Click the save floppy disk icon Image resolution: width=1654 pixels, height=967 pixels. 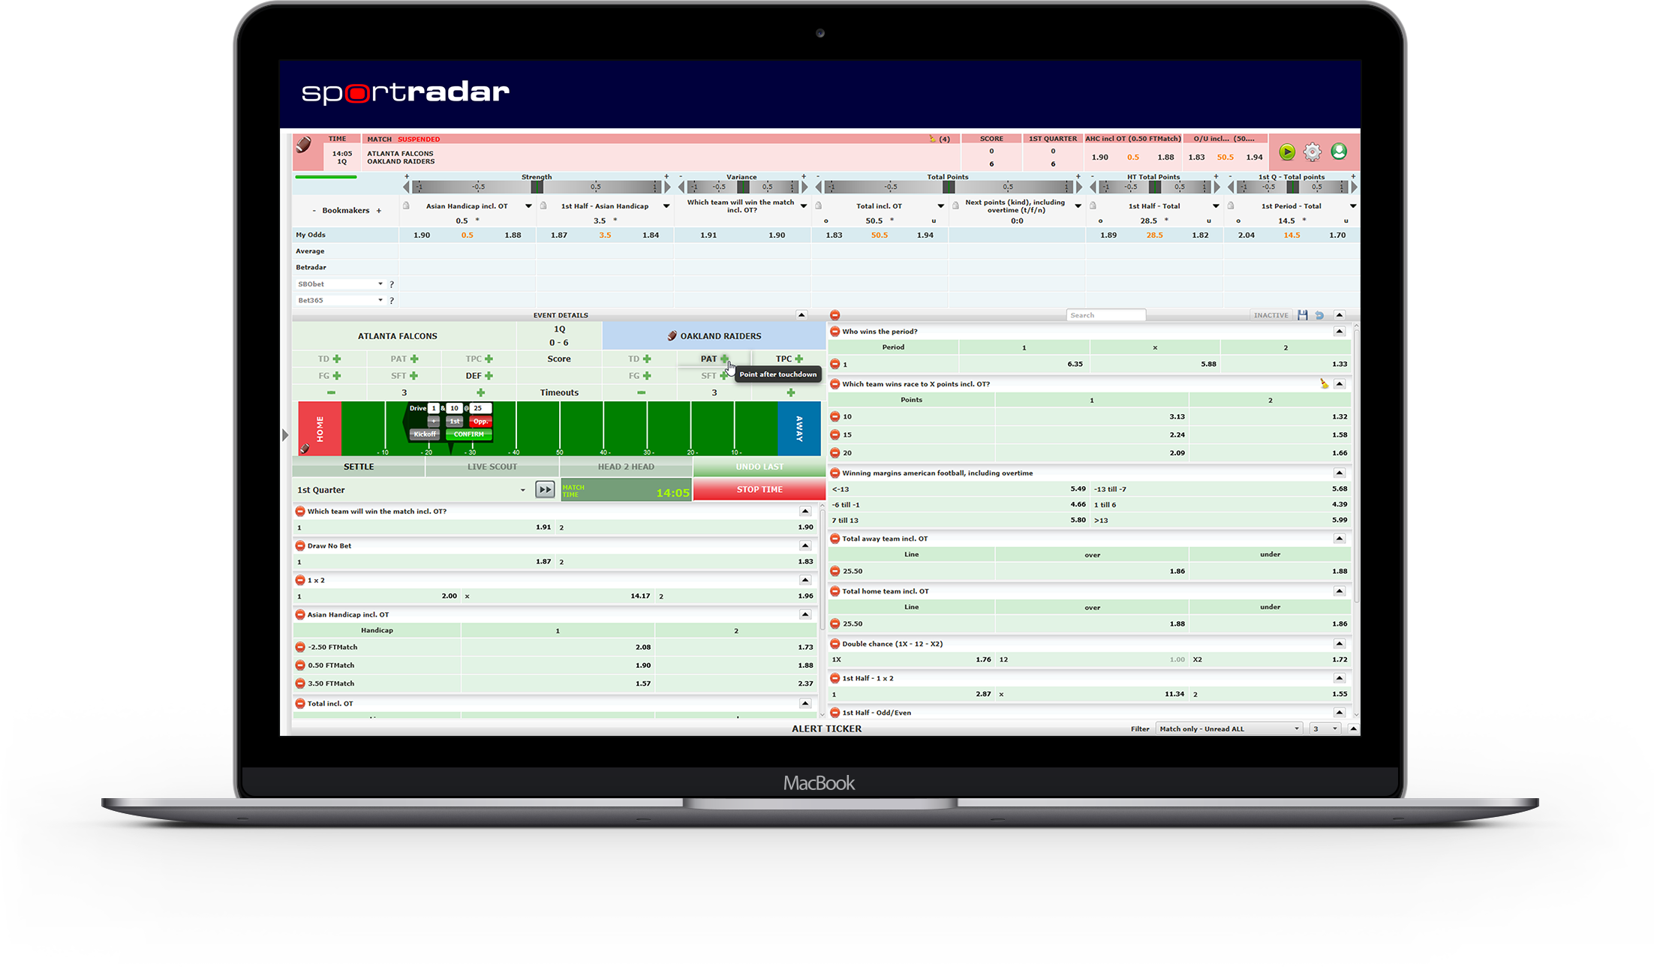pyautogui.click(x=1303, y=315)
